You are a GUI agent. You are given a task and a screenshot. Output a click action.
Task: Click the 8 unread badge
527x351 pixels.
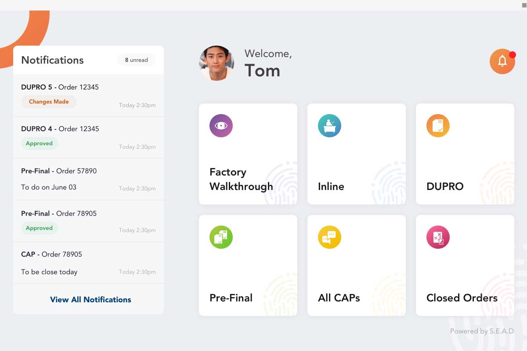tap(136, 60)
